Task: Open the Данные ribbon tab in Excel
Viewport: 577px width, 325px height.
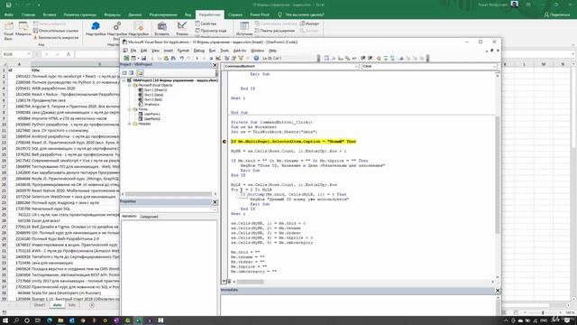Action: click(x=134, y=14)
